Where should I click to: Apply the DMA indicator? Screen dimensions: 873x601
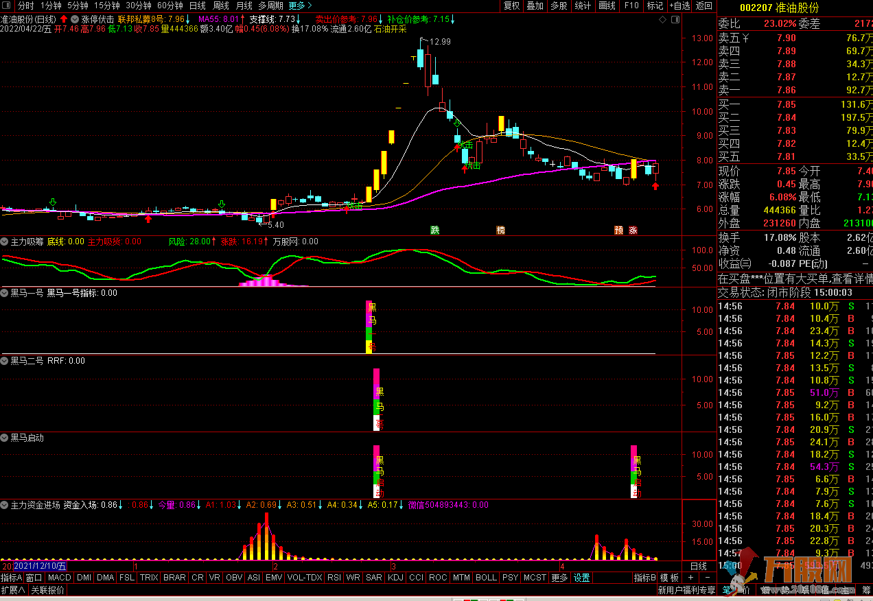click(x=106, y=578)
